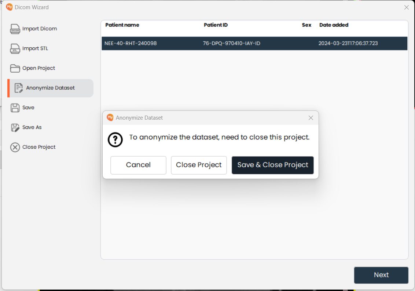This screenshot has width=415, height=291.
Task: Click the Sex column header
Action: tap(306, 25)
